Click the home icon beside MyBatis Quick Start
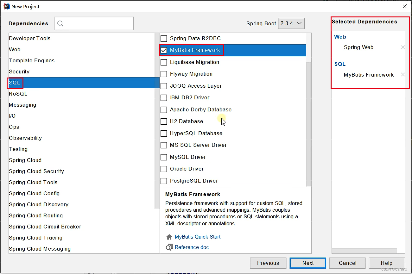This screenshot has height=274, width=412. pos(169,237)
